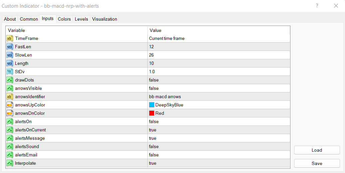
Task: Switch to the Colors tab
Action: 64,19
